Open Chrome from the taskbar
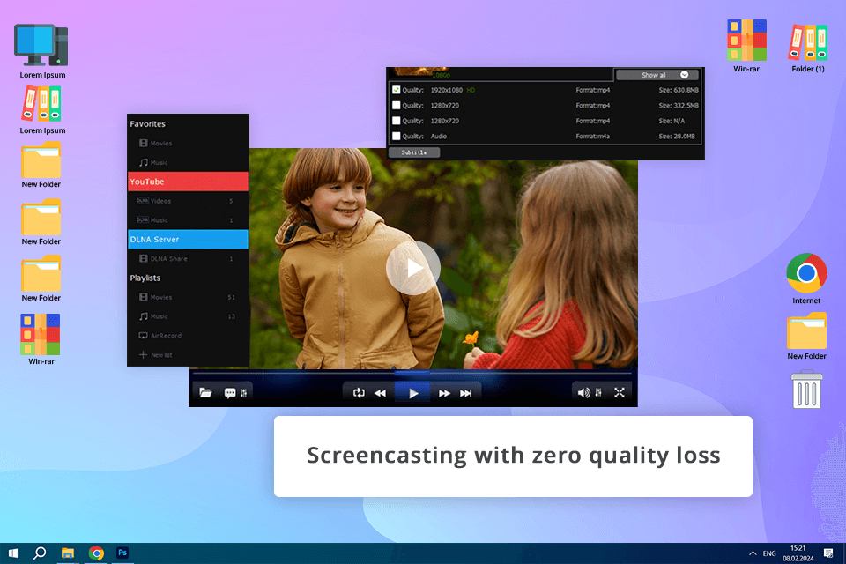846x564 pixels. 96,553
